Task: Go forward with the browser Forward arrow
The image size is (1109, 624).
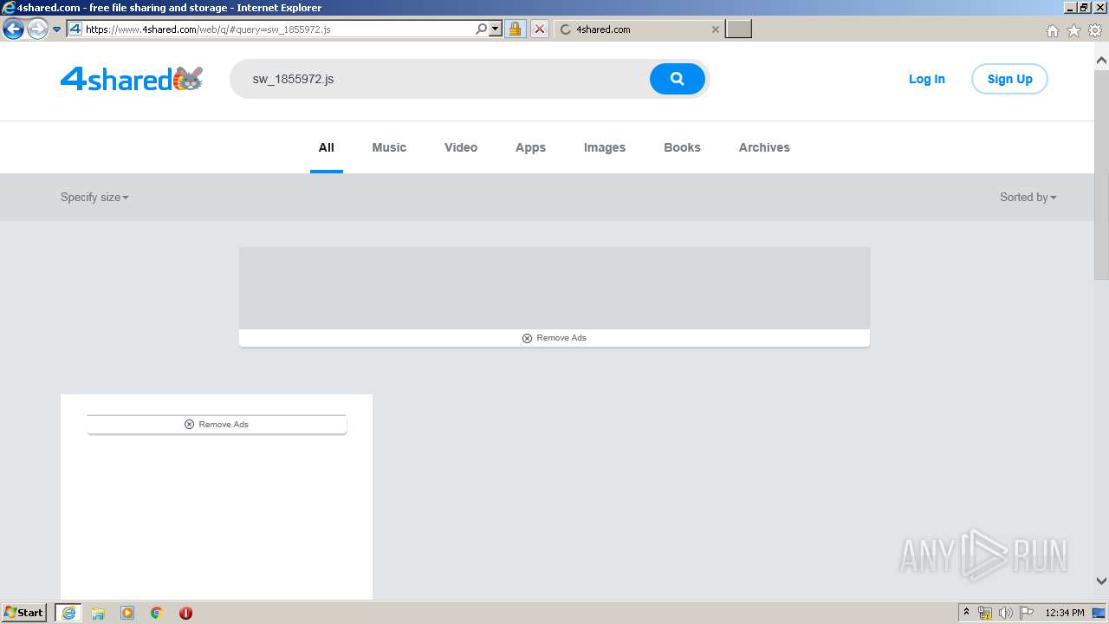Action: pos(37,29)
